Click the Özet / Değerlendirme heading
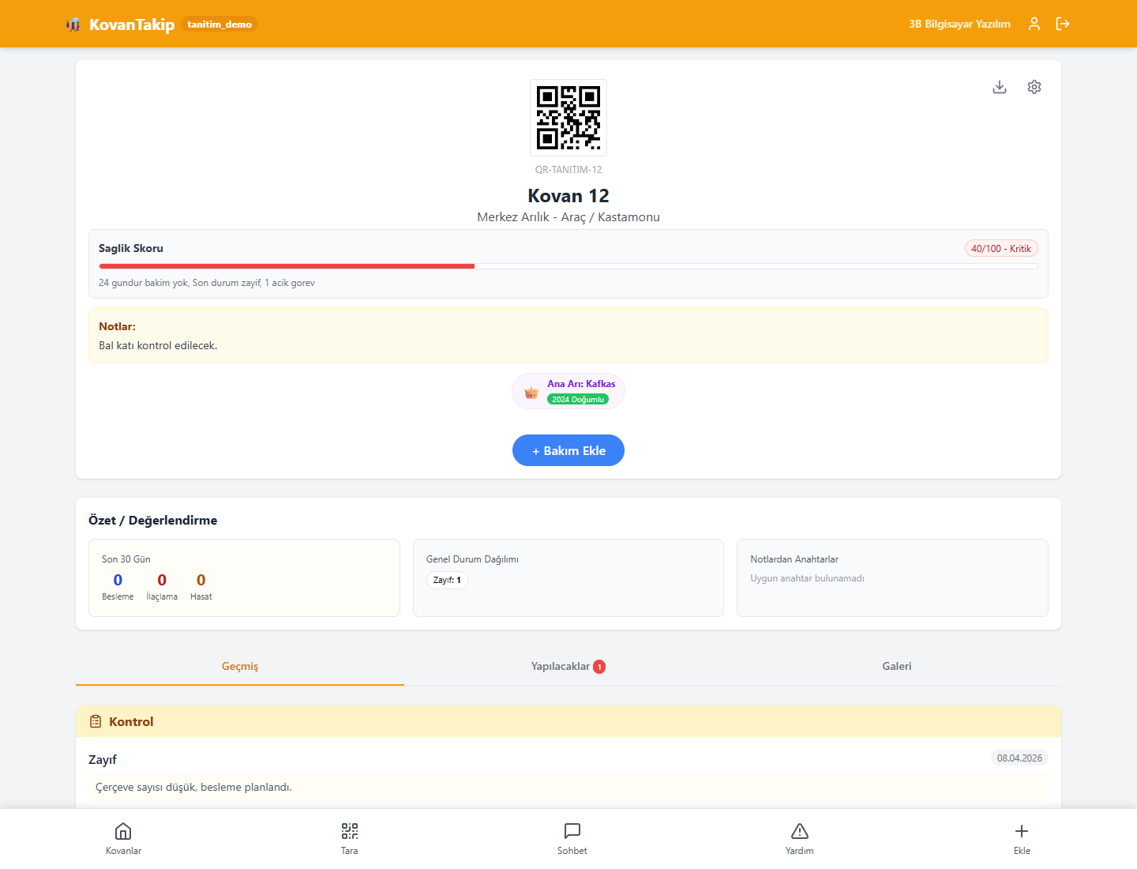This screenshot has width=1137, height=869. [152, 520]
